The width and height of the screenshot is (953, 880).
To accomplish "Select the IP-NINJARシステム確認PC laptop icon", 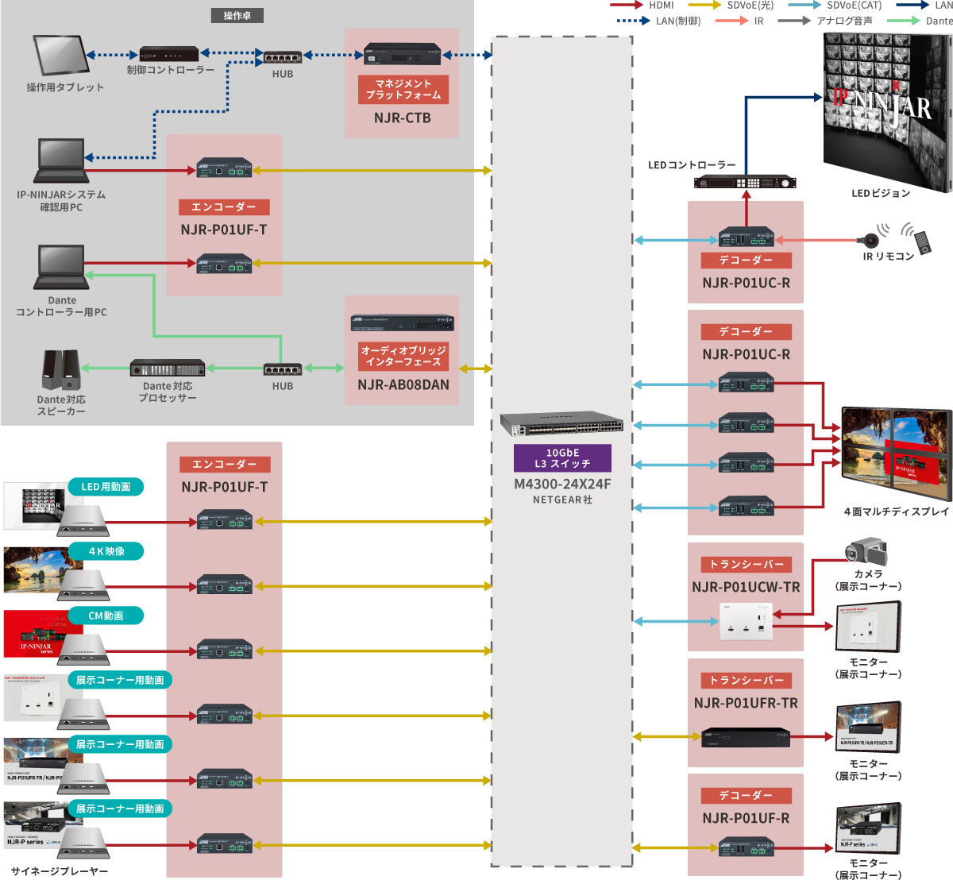I will 61,162.
